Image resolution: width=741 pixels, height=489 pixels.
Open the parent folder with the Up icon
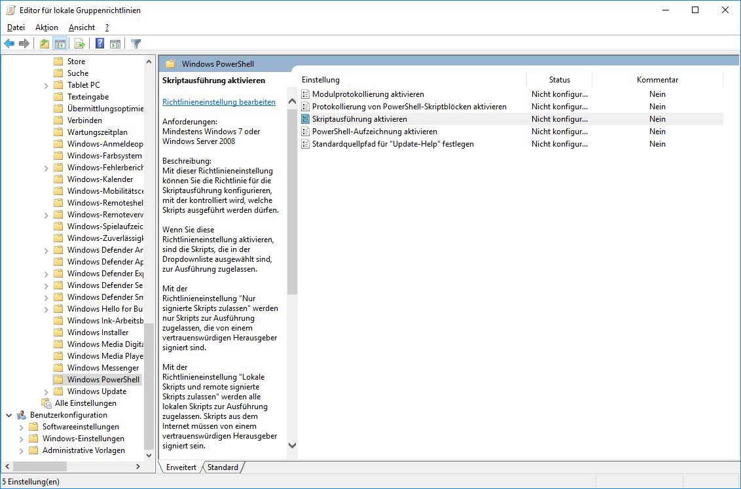pyautogui.click(x=43, y=43)
